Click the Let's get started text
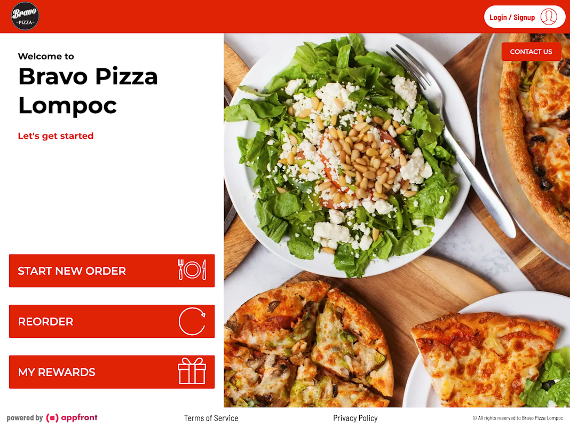Screen dimensions: 570x427 pos(56,136)
